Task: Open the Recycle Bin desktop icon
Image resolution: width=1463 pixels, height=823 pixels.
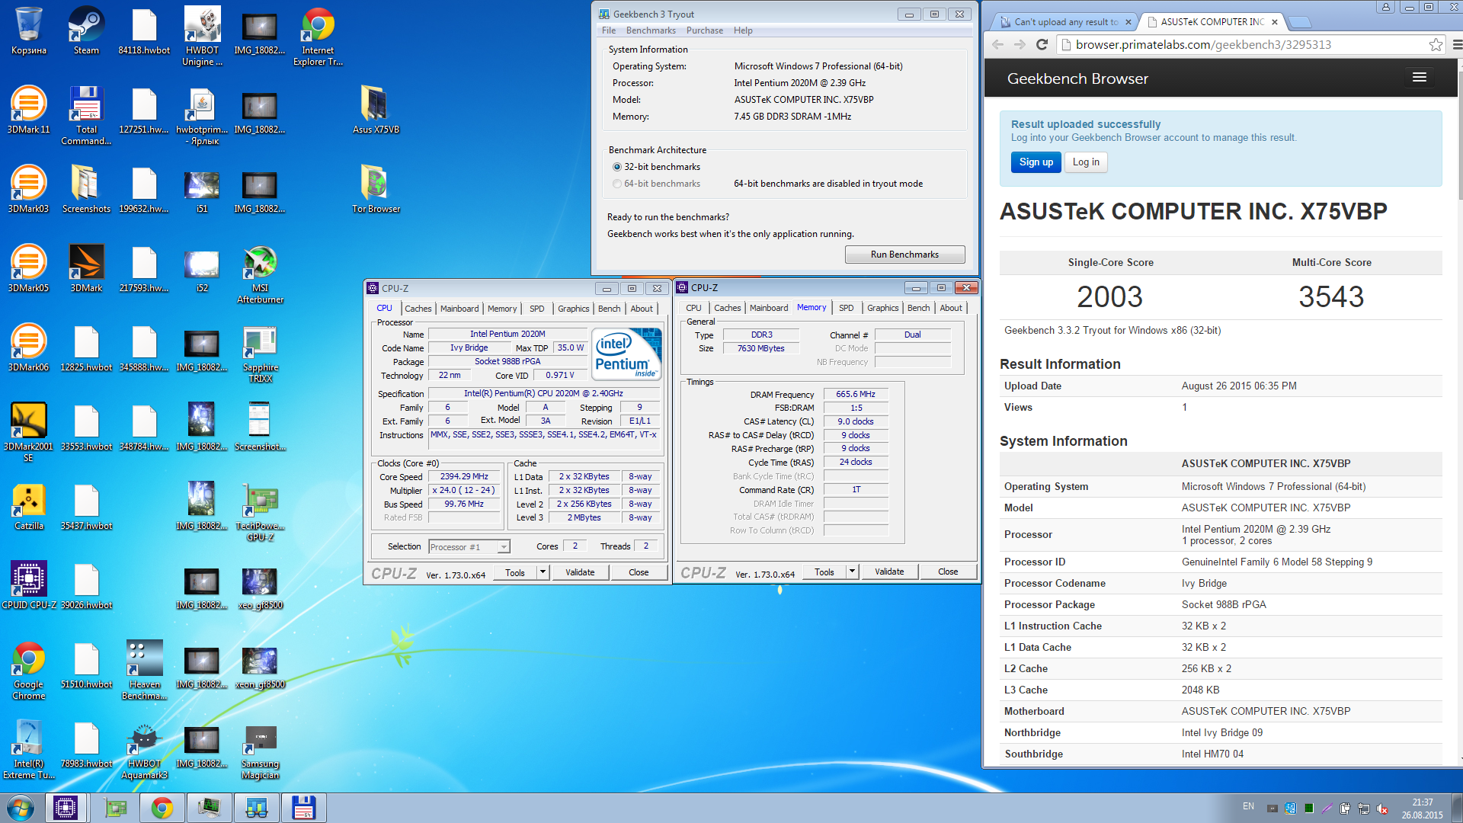Action: coord(28,30)
